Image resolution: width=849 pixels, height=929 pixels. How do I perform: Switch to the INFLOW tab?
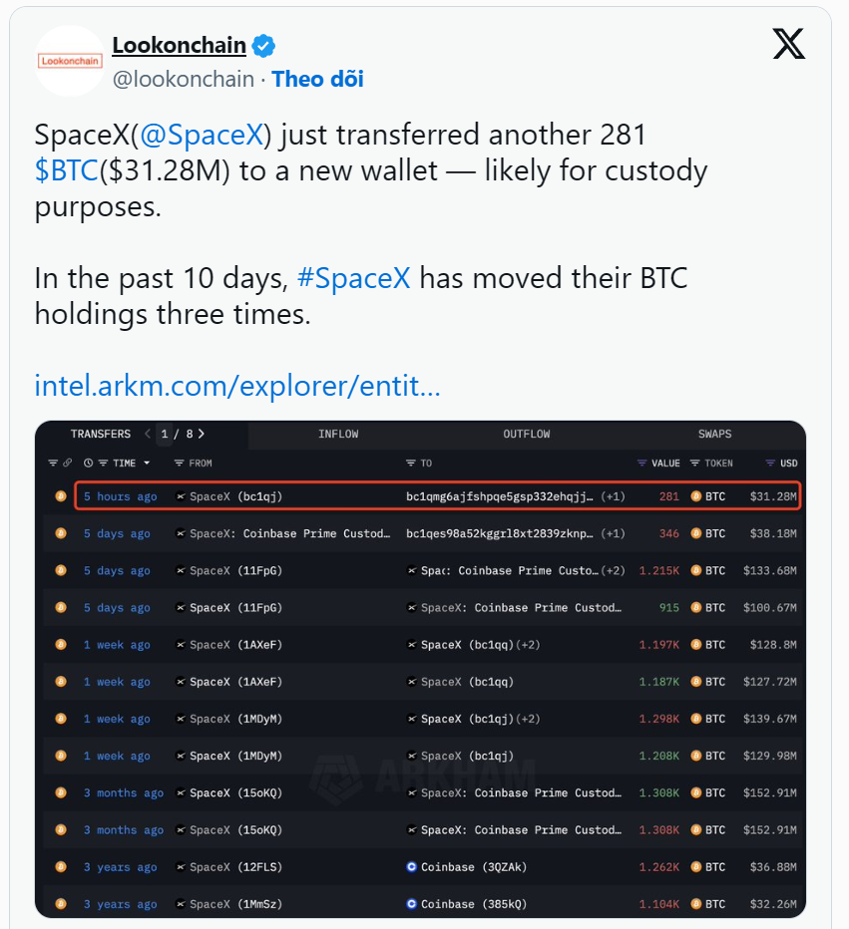[x=338, y=434]
